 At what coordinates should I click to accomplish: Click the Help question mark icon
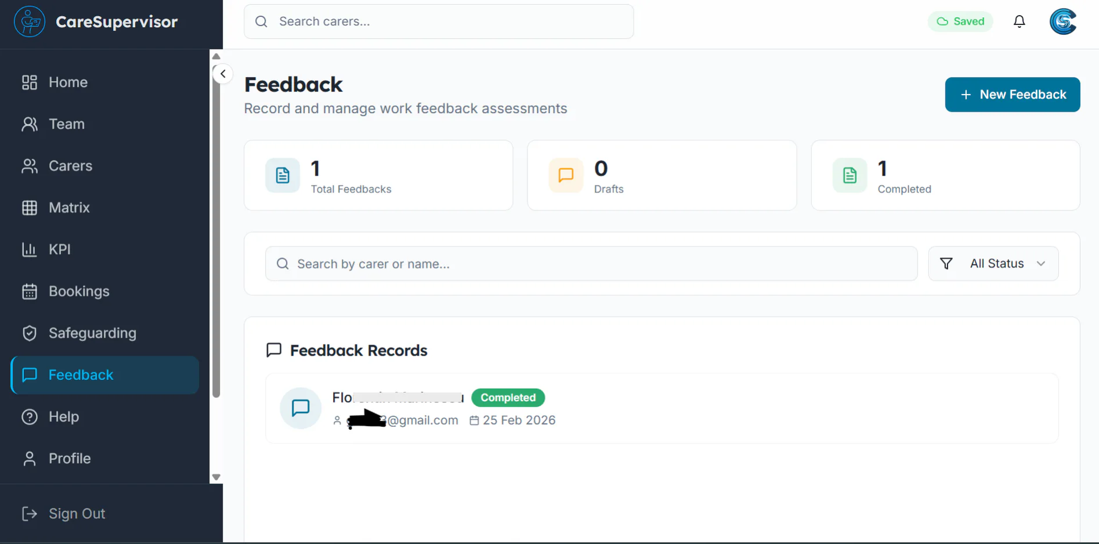tap(30, 416)
